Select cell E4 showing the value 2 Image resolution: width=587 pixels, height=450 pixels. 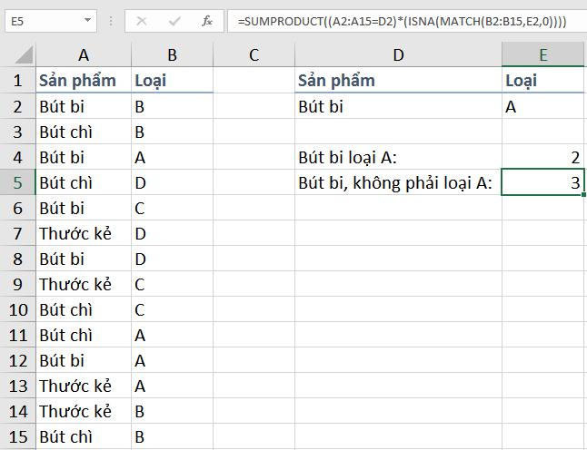542,158
